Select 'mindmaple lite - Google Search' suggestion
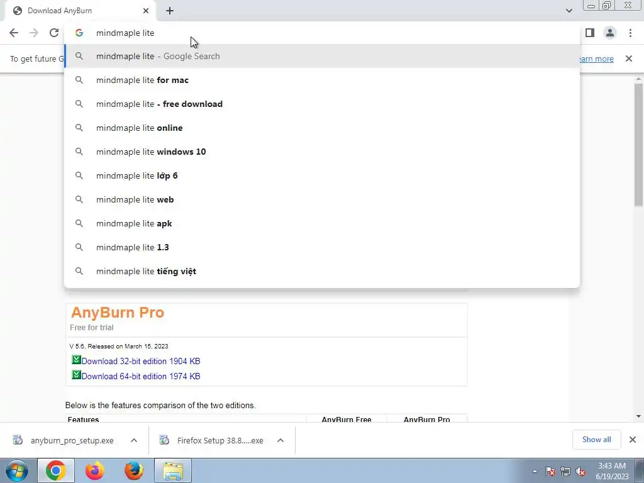Viewport: 644px width, 483px height. click(x=322, y=56)
